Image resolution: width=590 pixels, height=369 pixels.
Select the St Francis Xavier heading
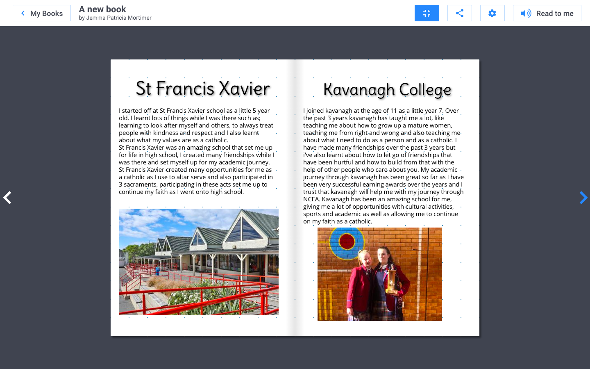point(203,89)
